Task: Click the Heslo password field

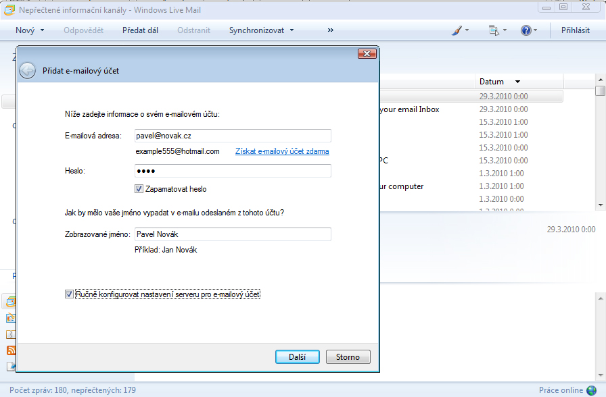Action: coord(233,171)
